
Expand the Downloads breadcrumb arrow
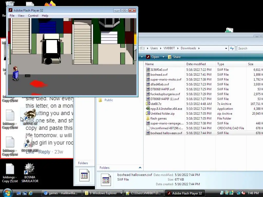[x=199, y=48]
